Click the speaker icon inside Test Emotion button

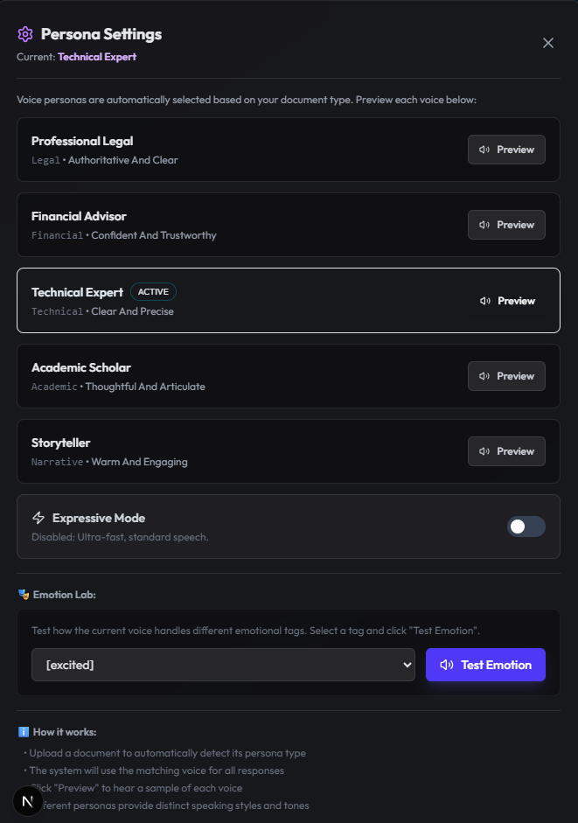coord(449,665)
